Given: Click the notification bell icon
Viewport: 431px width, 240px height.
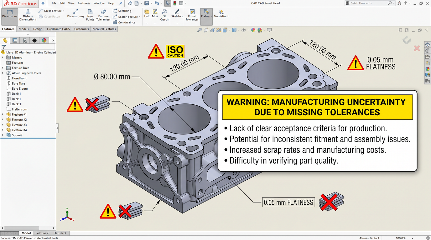Looking at the screenshot, I should [x=399, y=3].
